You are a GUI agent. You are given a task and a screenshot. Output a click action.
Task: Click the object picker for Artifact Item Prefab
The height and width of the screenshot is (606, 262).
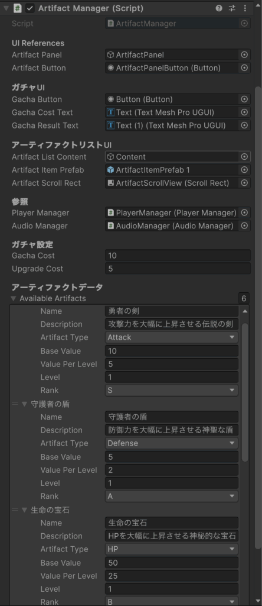tap(244, 170)
